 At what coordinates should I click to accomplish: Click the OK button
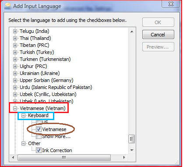(x=158, y=22)
